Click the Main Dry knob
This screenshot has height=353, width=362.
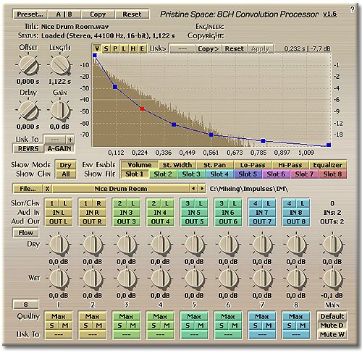click(332, 244)
